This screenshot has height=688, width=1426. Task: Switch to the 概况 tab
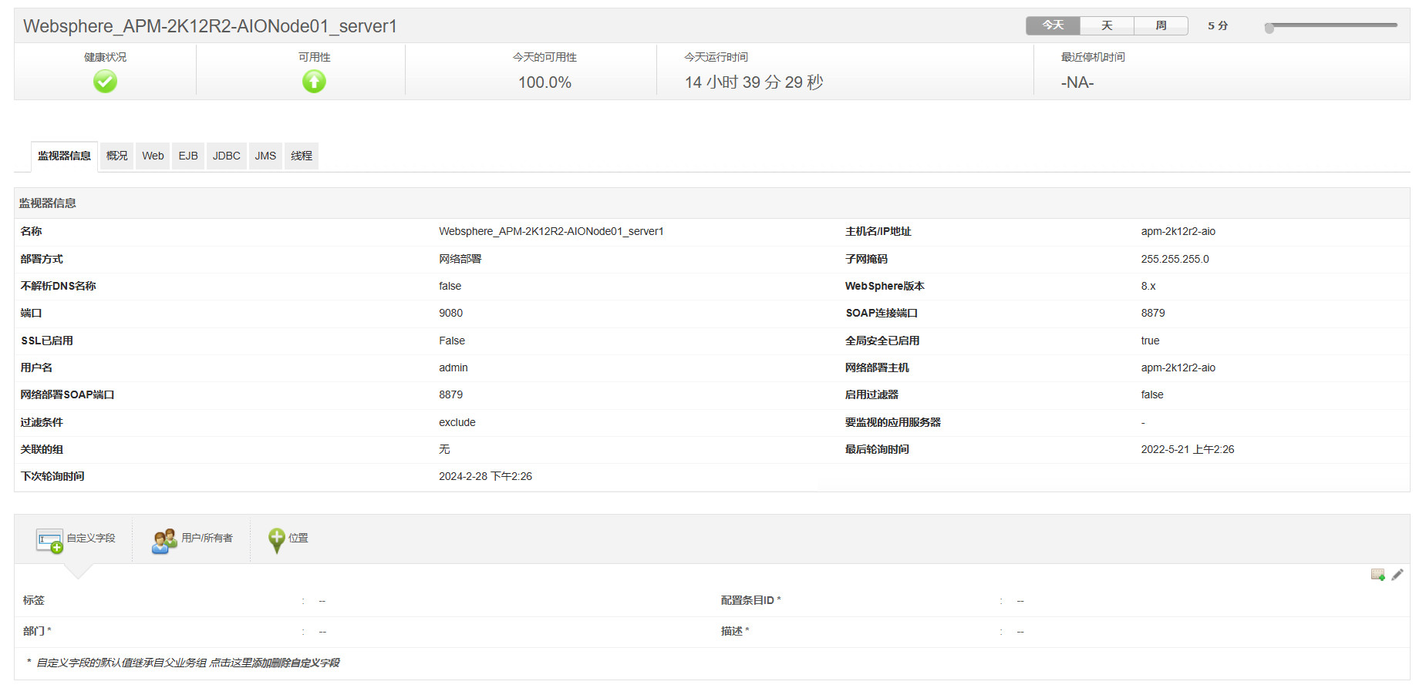point(116,156)
